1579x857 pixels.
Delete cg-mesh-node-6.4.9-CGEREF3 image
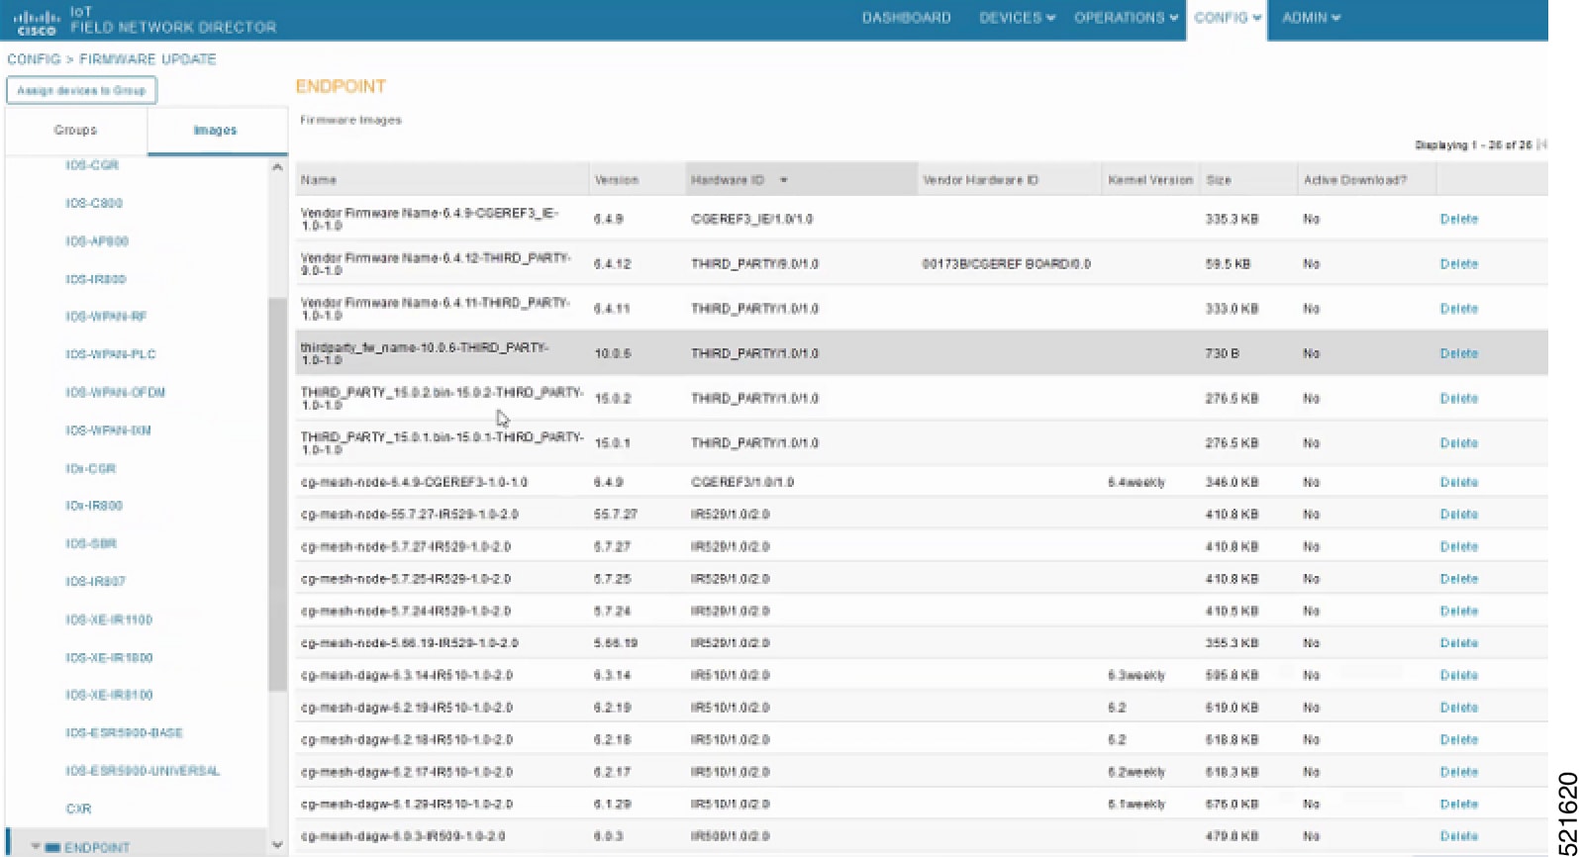[1458, 482]
